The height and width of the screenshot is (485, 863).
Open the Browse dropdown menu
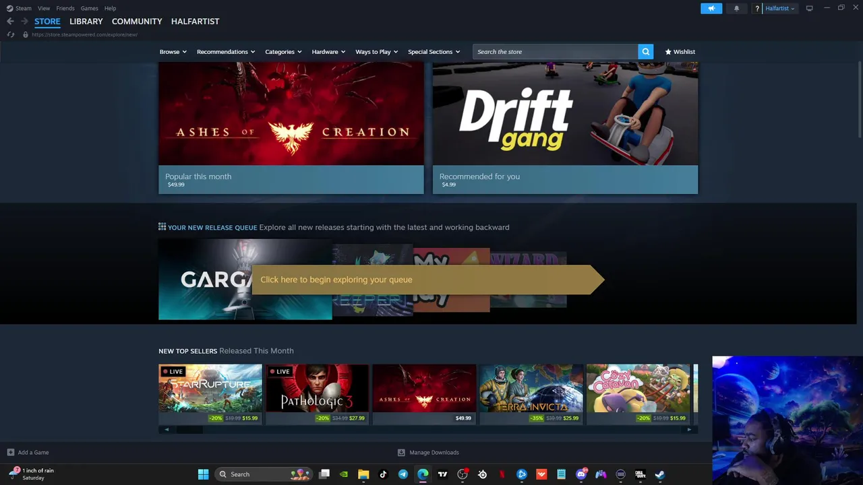173,52
